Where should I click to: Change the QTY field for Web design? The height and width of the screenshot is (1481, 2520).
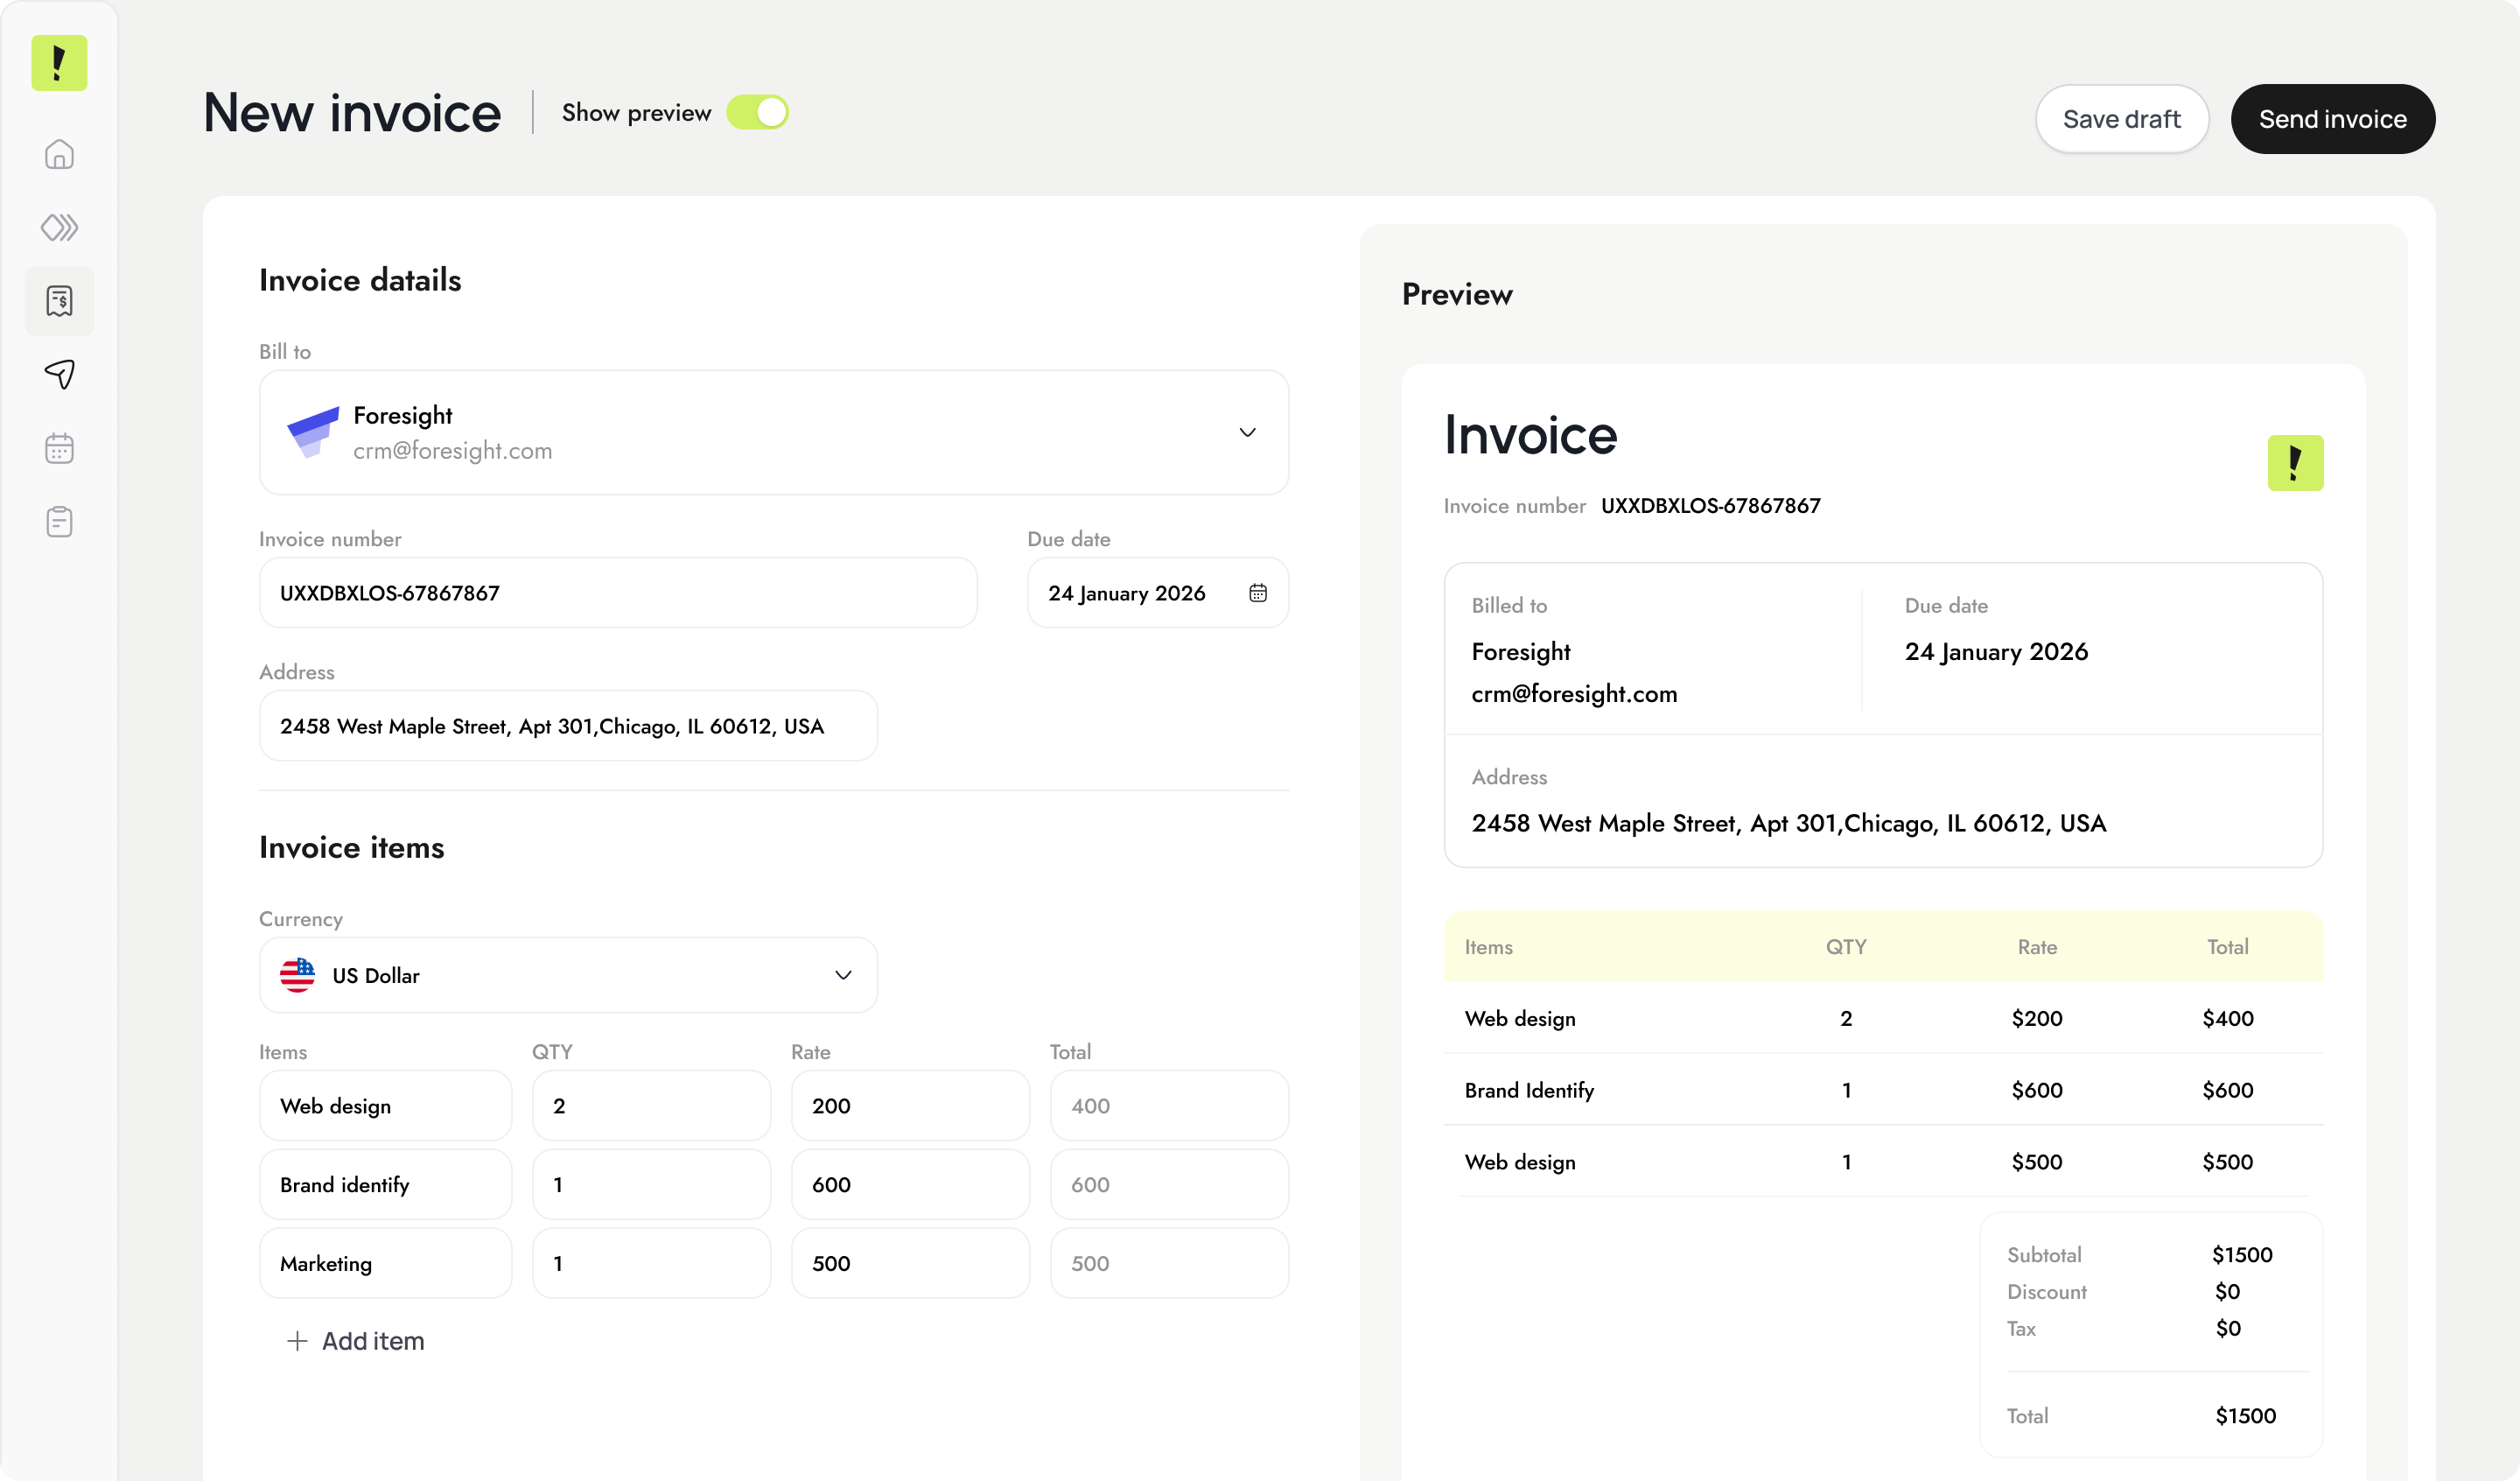[x=651, y=1105]
